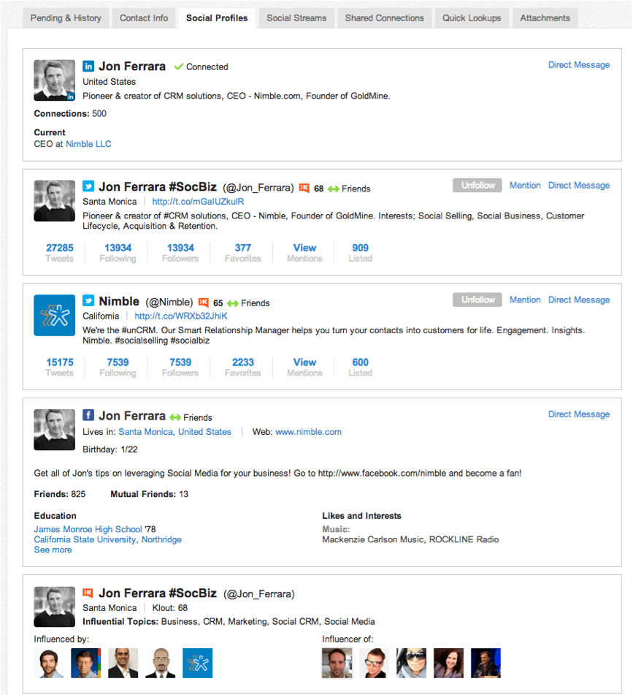Click the green Connected checkmark
The width and height of the screenshot is (633, 695).
click(177, 67)
